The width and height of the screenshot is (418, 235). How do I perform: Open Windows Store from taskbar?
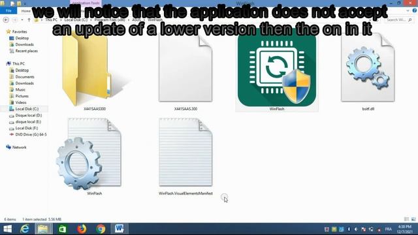coord(63,229)
